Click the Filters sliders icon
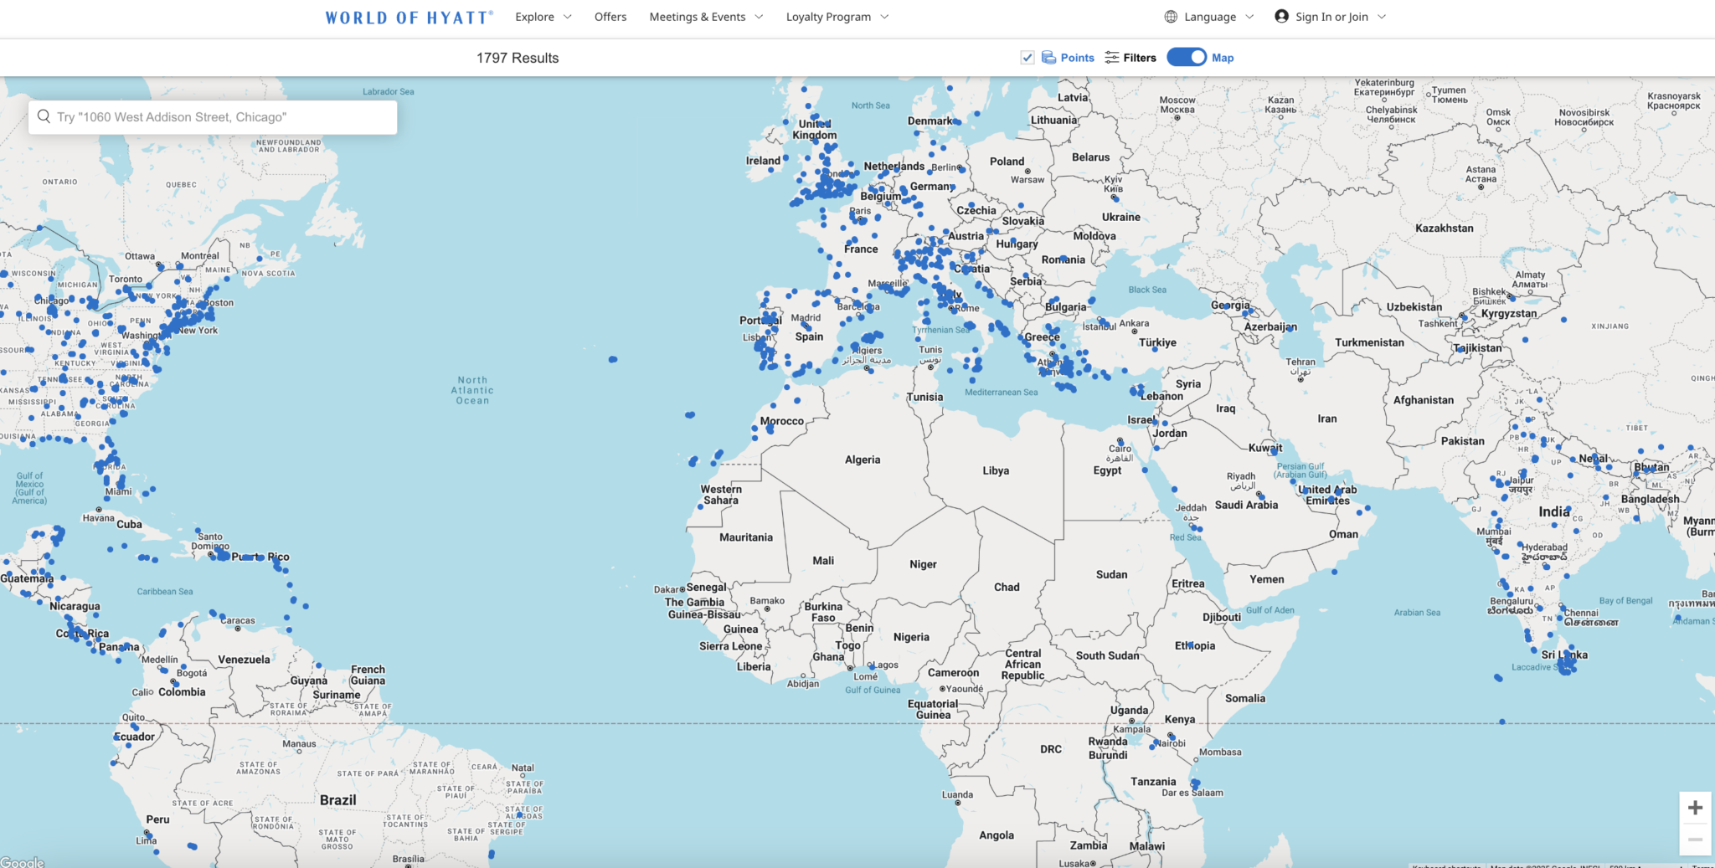This screenshot has height=868, width=1715. coord(1111,58)
